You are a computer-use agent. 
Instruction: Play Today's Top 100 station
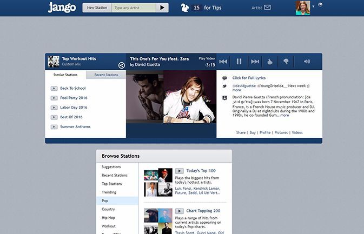click(x=179, y=171)
